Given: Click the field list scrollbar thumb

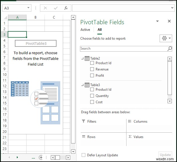Looking at the screenshot, I should pyautogui.click(x=170, y=78).
